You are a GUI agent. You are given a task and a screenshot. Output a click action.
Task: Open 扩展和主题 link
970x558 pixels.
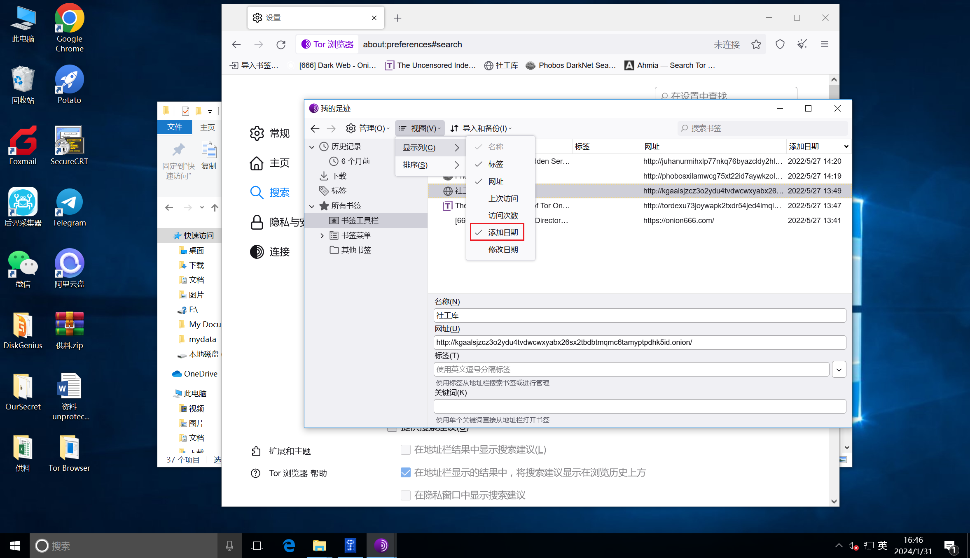(281, 451)
